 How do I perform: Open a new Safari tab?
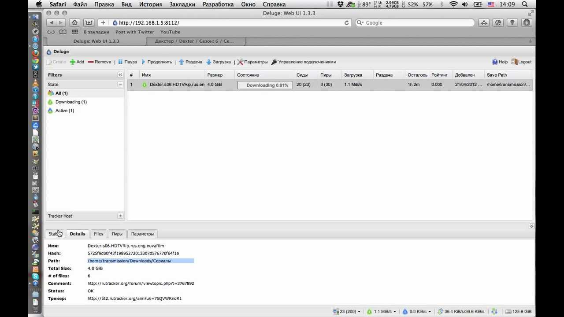click(x=530, y=41)
